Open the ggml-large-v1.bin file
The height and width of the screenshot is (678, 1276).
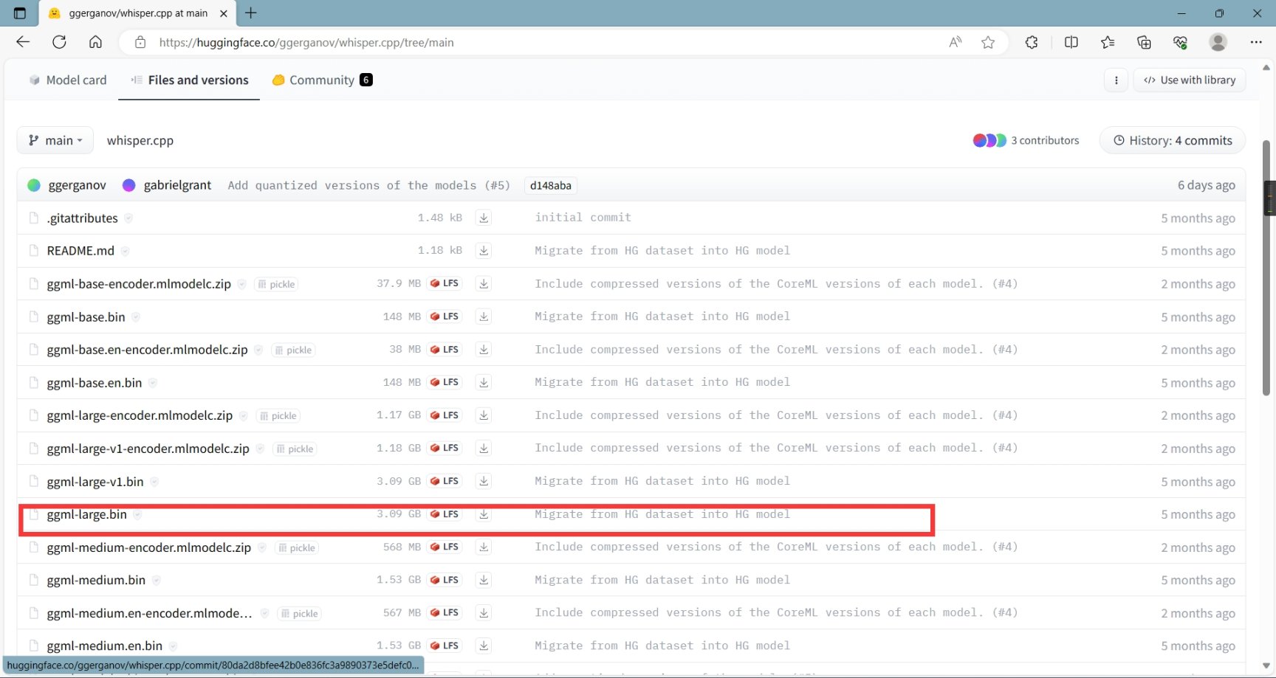coord(95,481)
